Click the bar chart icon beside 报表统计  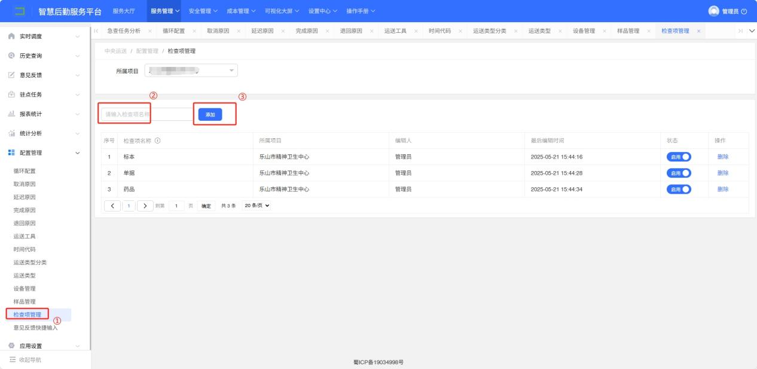[11, 114]
